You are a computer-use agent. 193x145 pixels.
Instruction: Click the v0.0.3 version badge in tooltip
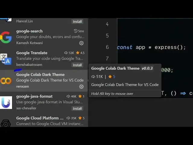coord(147,68)
